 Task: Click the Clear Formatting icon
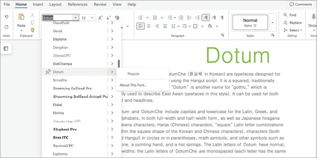[117, 18]
